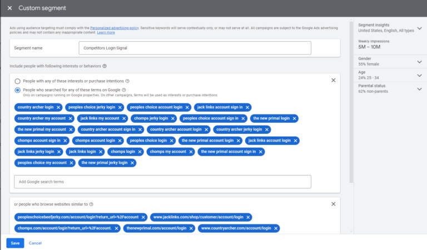Viewport: 427px width, 250px height.
Task: Select 'People who searched on Google' radio
Action: coord(18,90)
